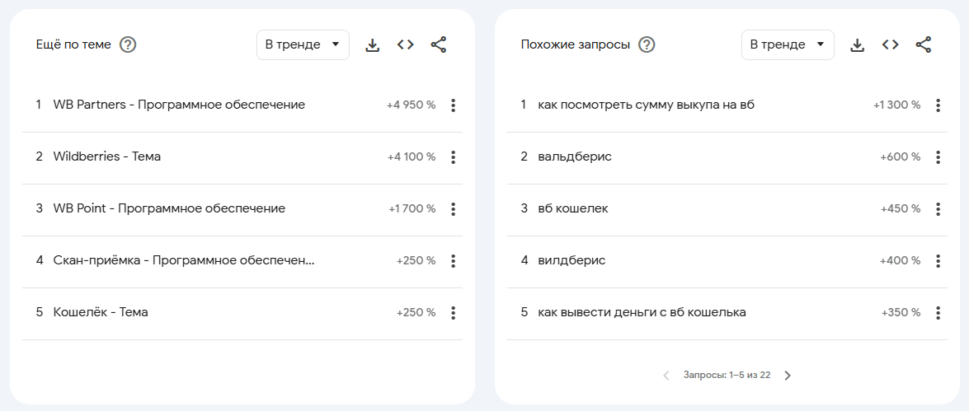Expand 'В тренде' dropdown in 'Похожие запросы'
969x411 pixels.
[x=788, y=45]
